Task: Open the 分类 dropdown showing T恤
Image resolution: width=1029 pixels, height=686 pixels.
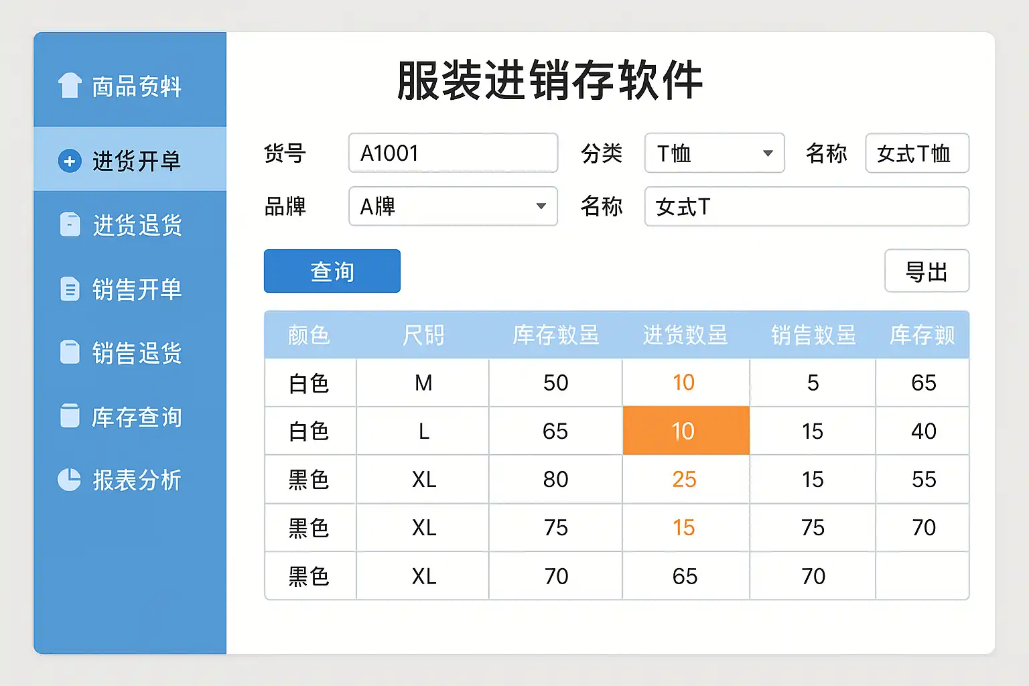Action: 713,153
